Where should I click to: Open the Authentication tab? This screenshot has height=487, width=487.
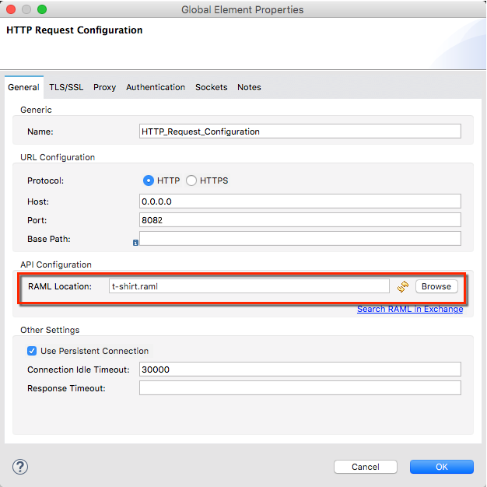[x=156, y=87]
